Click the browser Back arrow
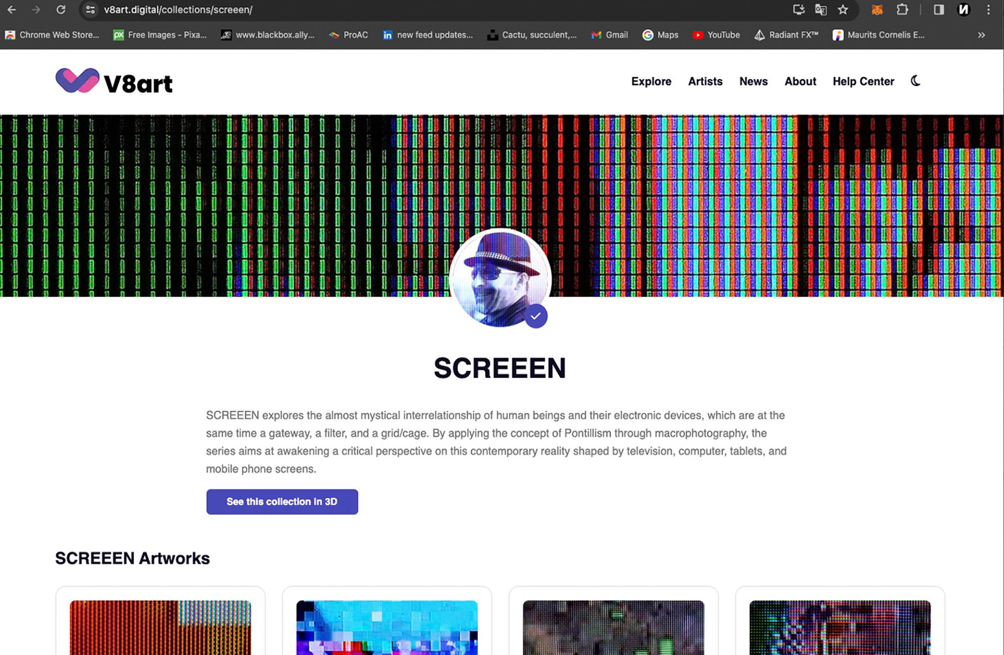 click(12, 9)
